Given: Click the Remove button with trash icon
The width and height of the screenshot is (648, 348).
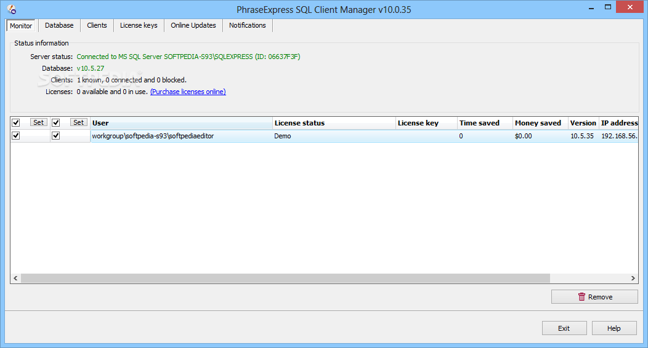Looking at the screenshot, I should tap(594, 297).
